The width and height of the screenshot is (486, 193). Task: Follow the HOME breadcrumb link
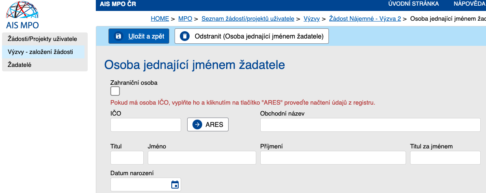click(160, 19)
